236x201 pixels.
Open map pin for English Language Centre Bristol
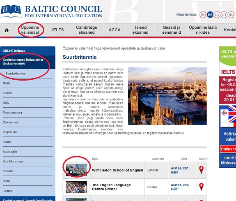click(201, 187)
